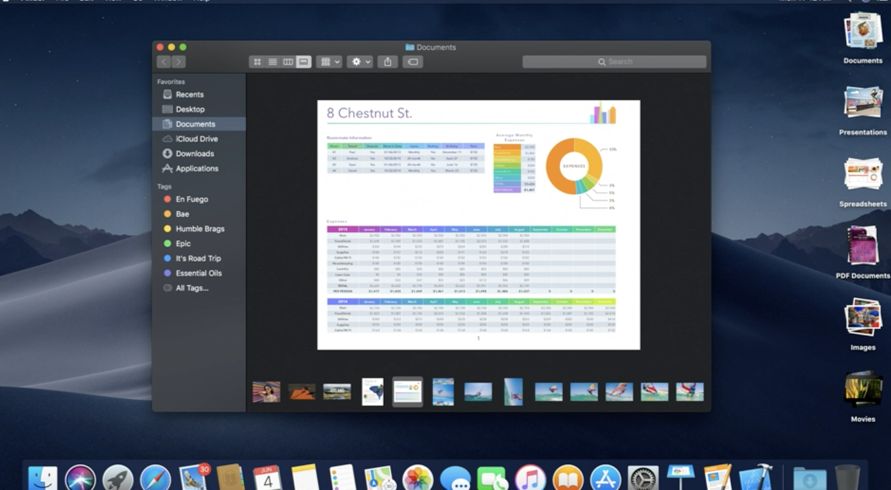Open Reminders from the Dock
The width and height of the screenshot is (891, 490).
[x=343, y=479]
